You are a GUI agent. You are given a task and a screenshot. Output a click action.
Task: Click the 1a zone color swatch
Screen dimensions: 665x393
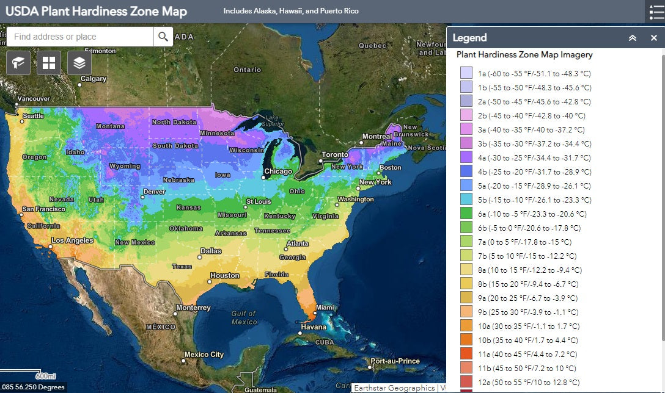click(466, 73)
